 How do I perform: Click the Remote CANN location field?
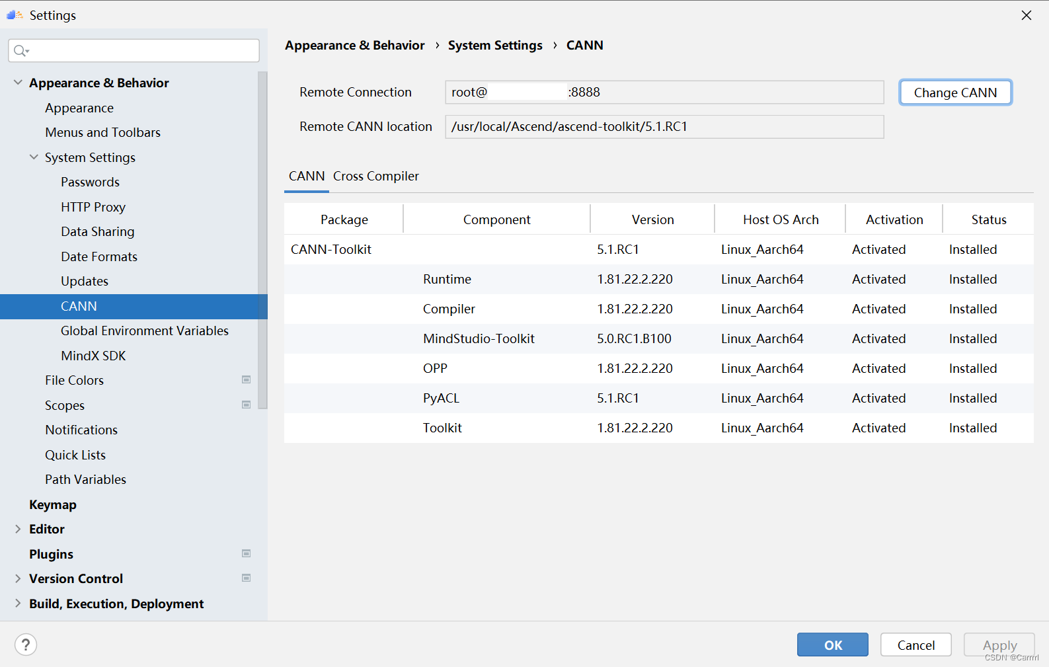pos(664,127)
